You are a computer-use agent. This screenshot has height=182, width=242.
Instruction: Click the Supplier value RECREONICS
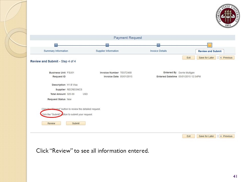(x=75, y=89)
